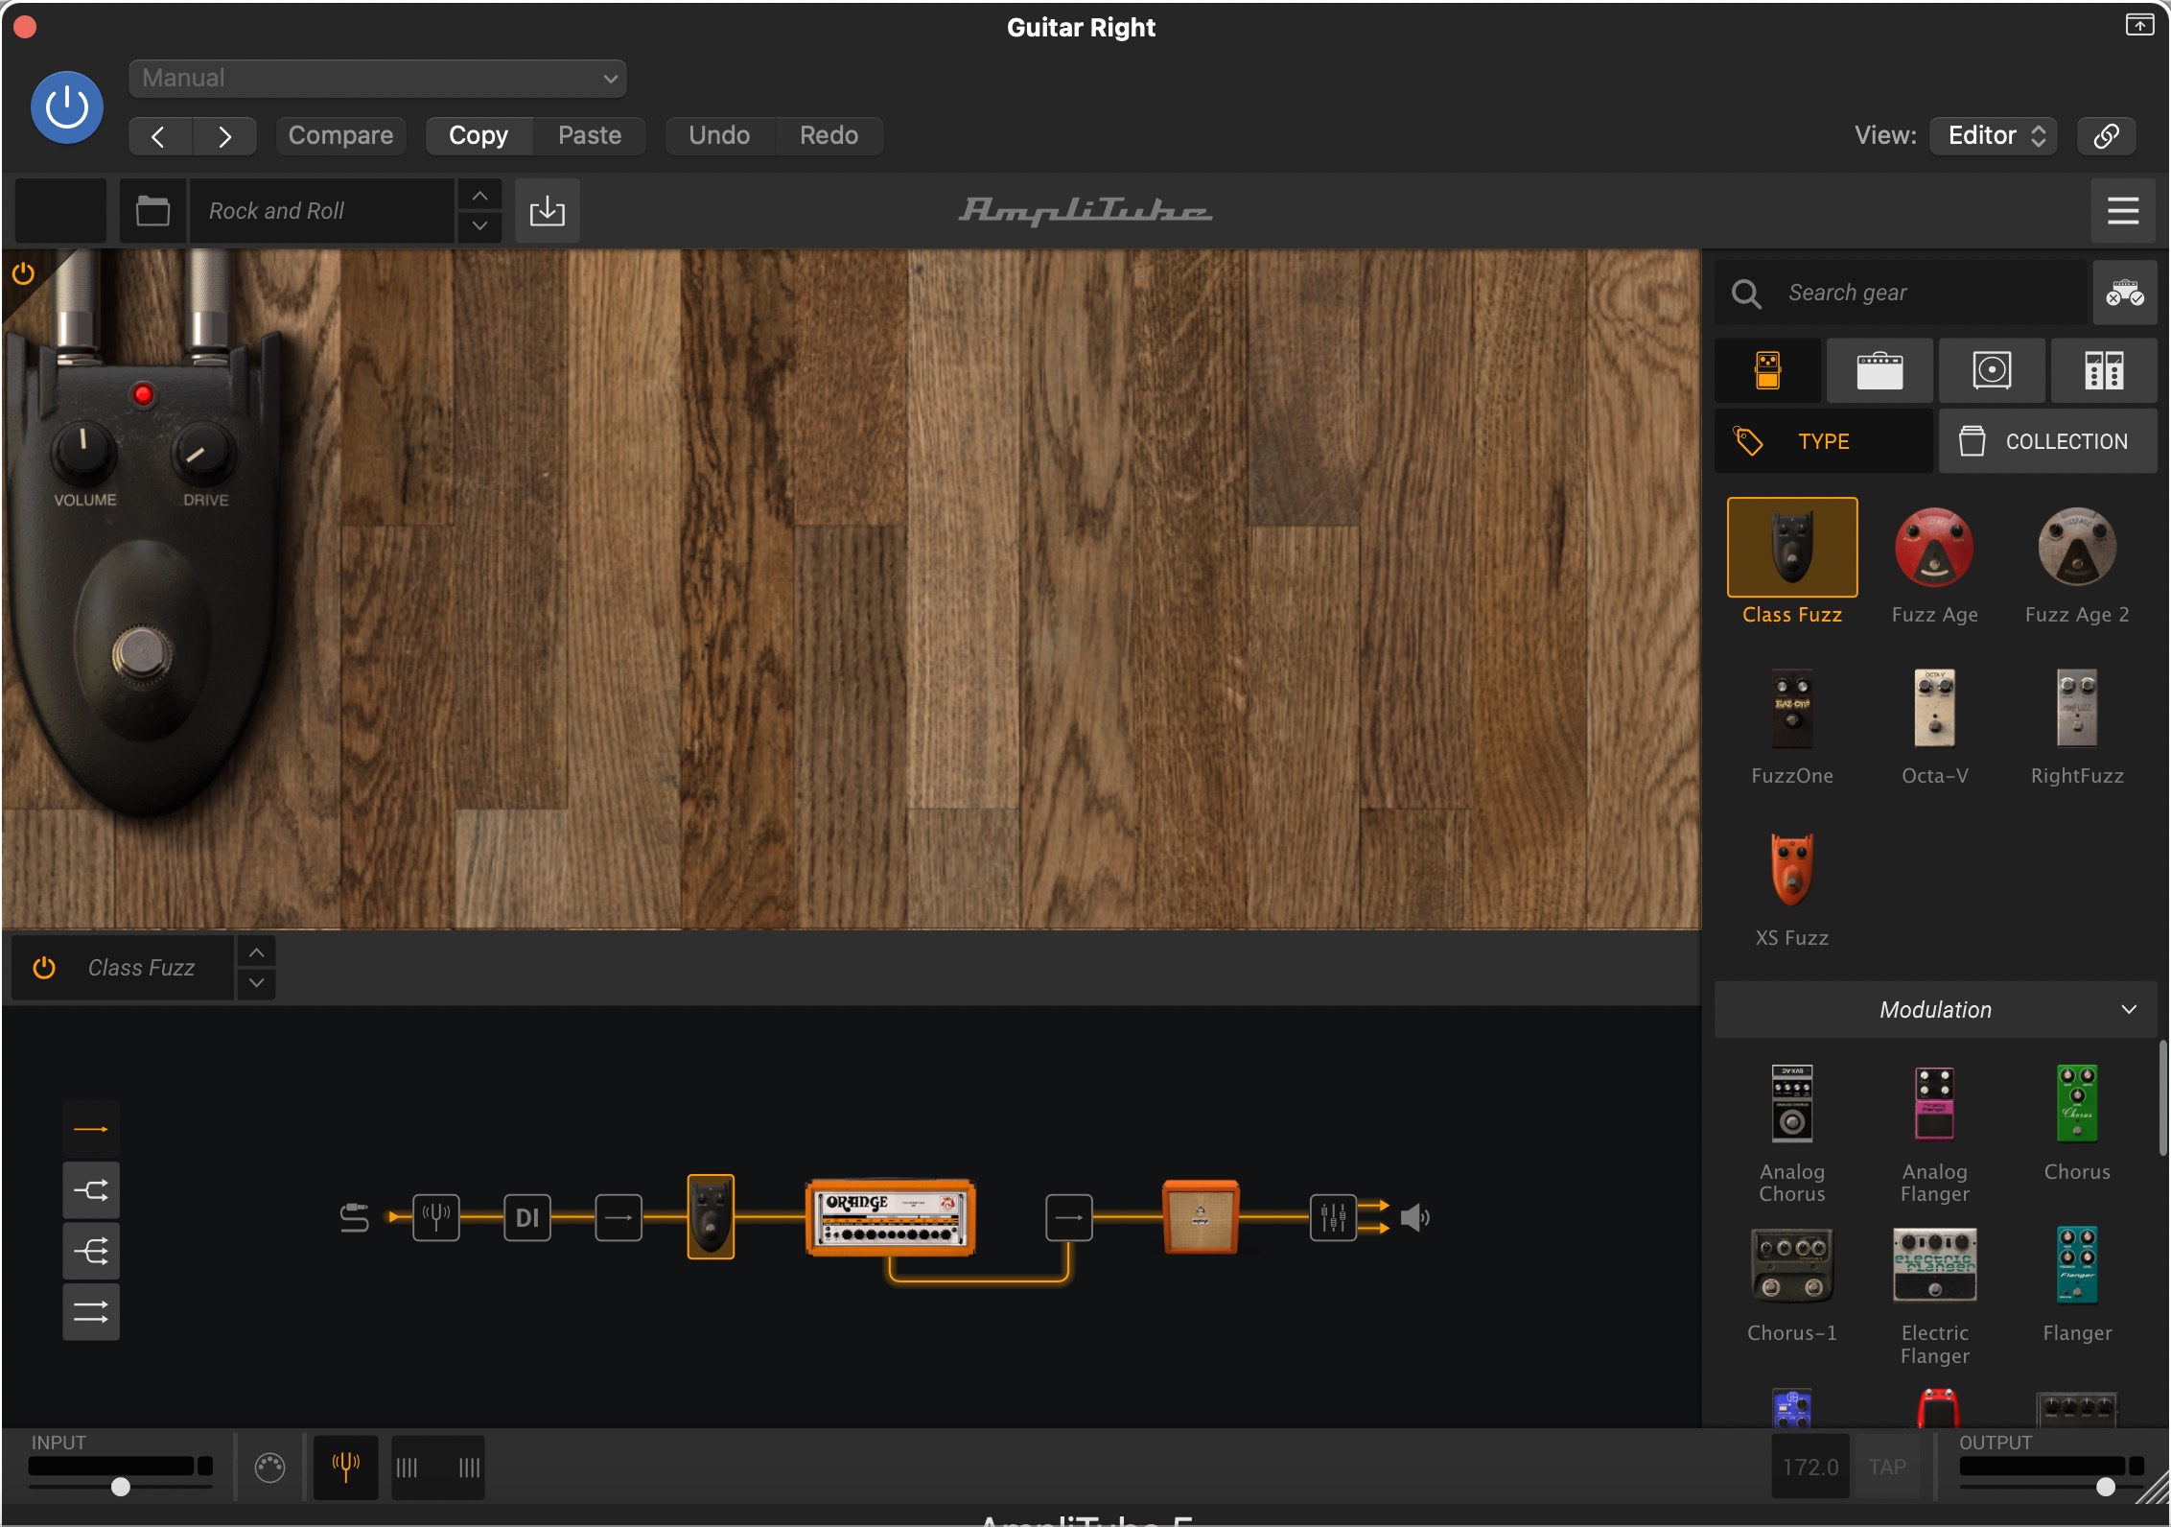
Task: Select the cabinet speaker gear category
Action: pyautogui.click(x=1992, y=370)
